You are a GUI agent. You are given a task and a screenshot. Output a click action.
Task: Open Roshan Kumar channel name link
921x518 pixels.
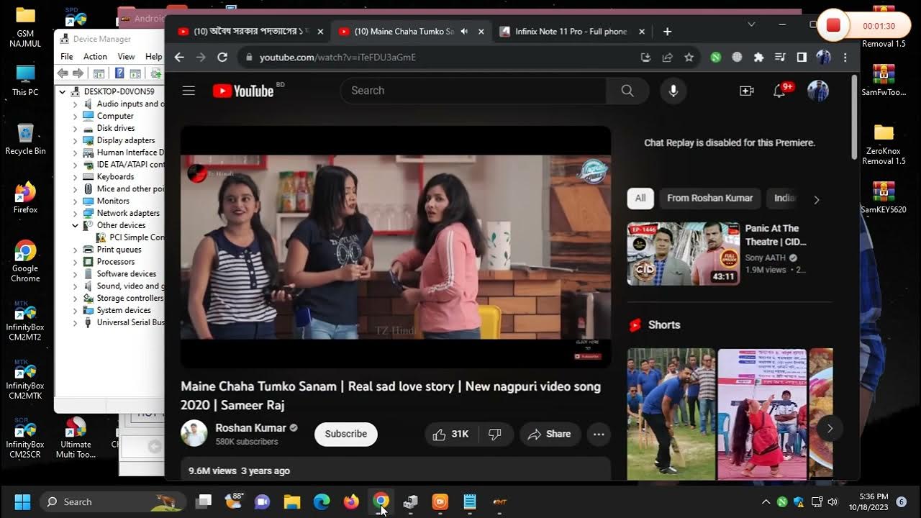click(x=250, y=427)
